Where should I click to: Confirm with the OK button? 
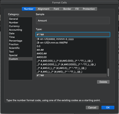108,107
